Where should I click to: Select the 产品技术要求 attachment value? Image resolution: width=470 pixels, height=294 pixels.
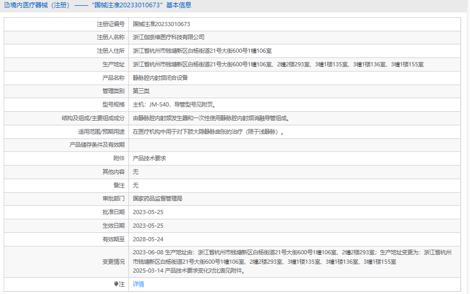pyautogui.click(x=149, y=158)
